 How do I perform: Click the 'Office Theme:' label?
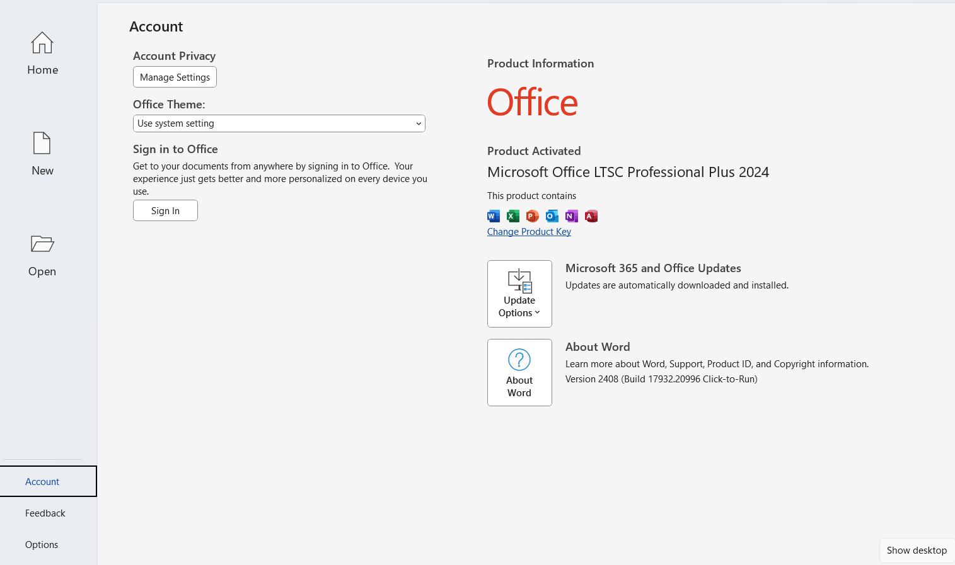coord(169,105)
